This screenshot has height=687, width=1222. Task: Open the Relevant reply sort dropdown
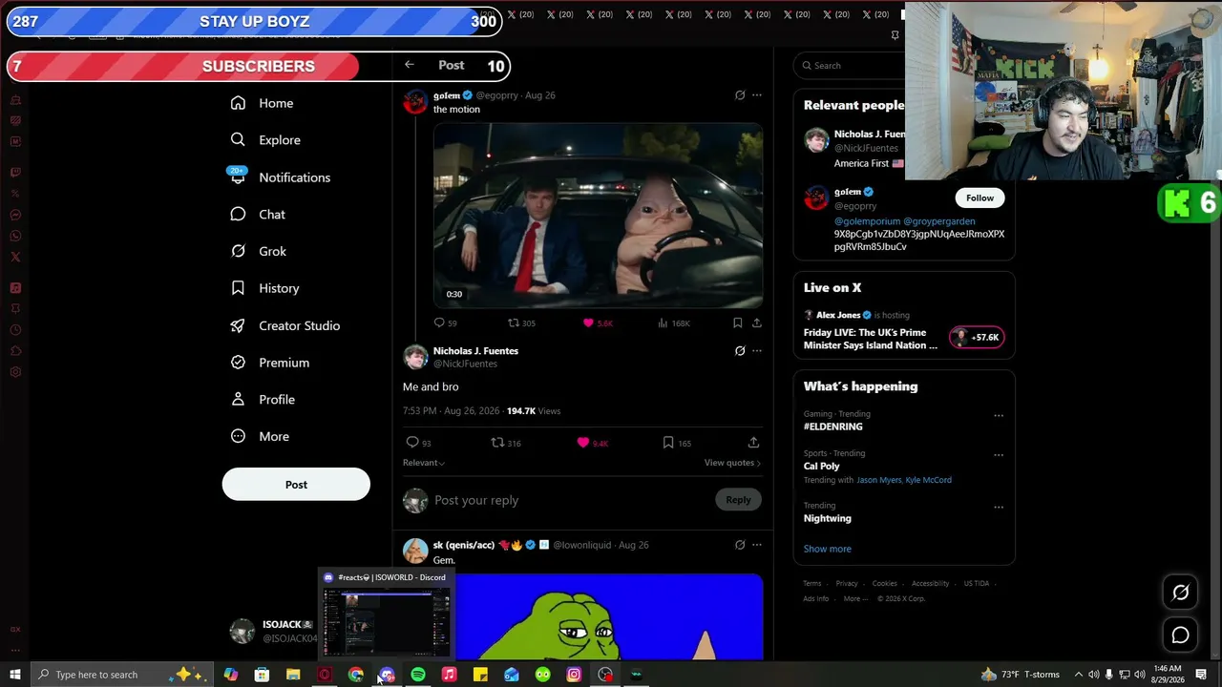tap(424, 463)
